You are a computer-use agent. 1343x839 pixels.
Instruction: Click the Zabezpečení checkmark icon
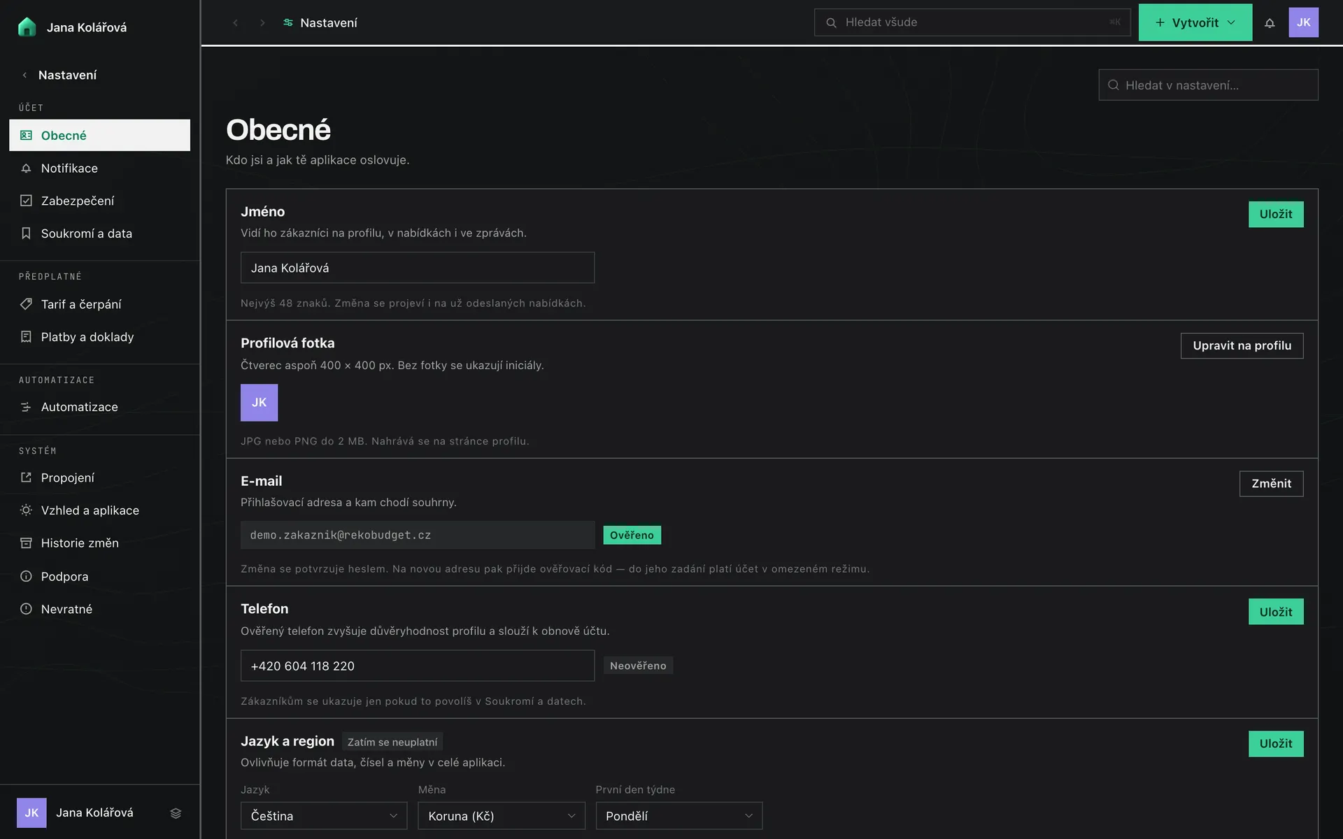click(x=26, y=201)
